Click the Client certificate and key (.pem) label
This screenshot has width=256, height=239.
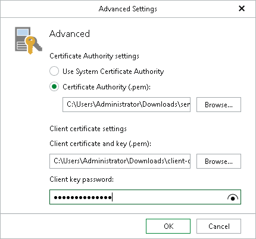[100, 144]
